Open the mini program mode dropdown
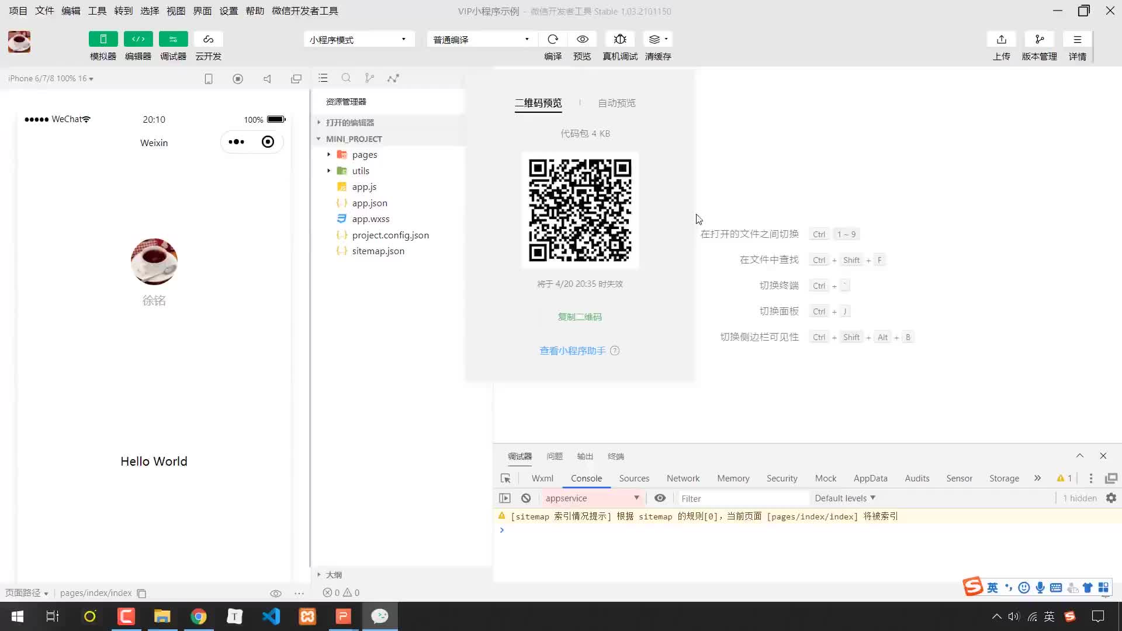The height and width of the screenshot is (631, 1122). click(x=359, y=39)
